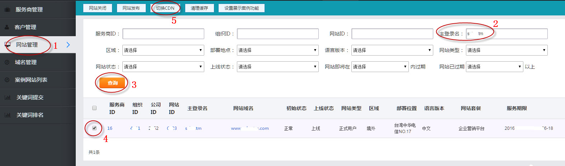Screen dimensions: 565x166
Task: Click the monitor icon beside 网站管理
Action: pyautogui.click(x=7, y=45)
